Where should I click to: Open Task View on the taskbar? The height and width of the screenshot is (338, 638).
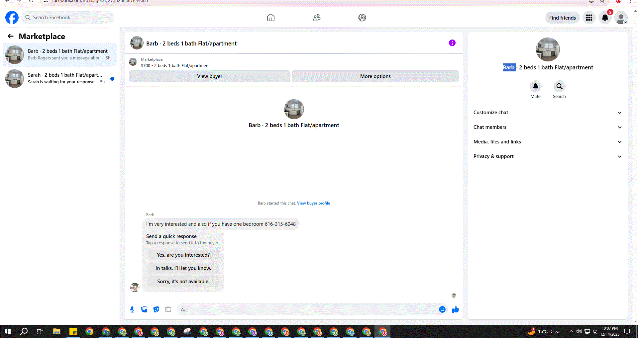coord(40,331)
